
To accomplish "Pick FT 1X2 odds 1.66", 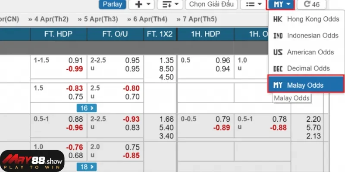I will pos(166,119).
